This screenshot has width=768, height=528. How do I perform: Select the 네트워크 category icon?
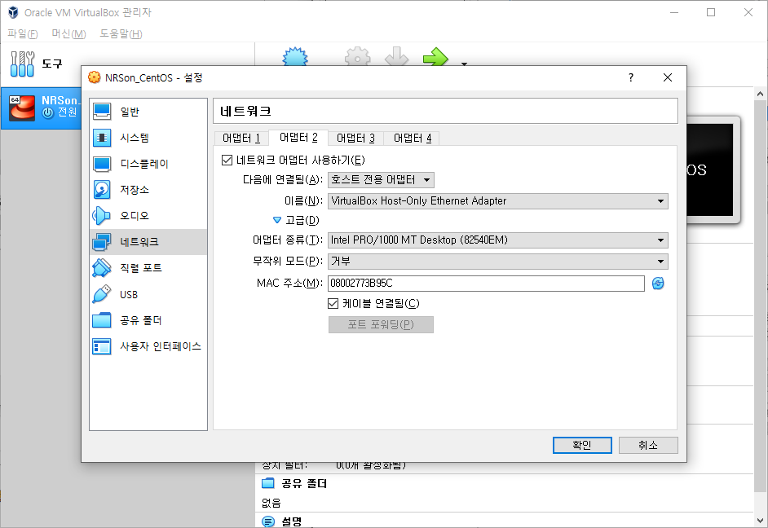[102, 242]
